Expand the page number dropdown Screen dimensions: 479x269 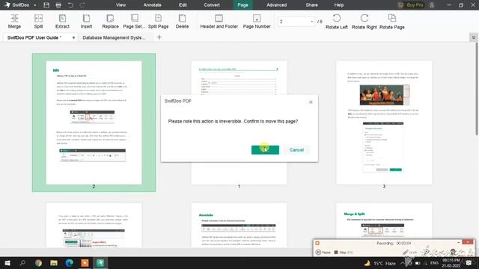point(312,22)
